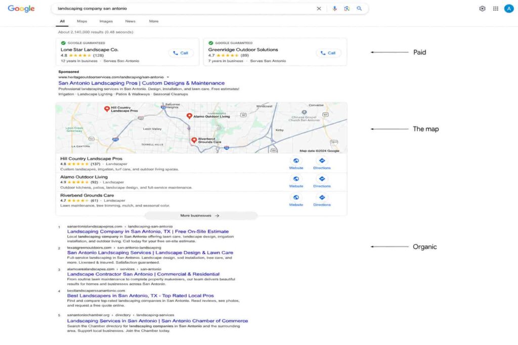The width and height of the screenshot is (518, 345).
Task: Open the San Antonio Landscaping Pros sponsored link
Action: click(142, 83)
